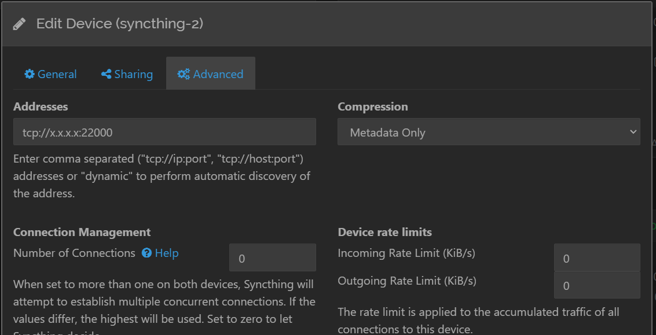Image resolution: width=656 pixels, height=335 pixels.
Task: Click the Number of Connections label text
Action: (x=74, y=253)
